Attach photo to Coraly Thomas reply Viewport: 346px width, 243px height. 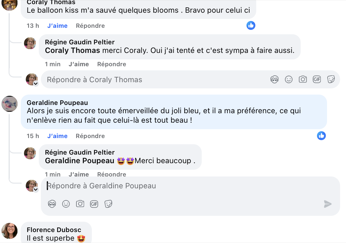point(303,80)
